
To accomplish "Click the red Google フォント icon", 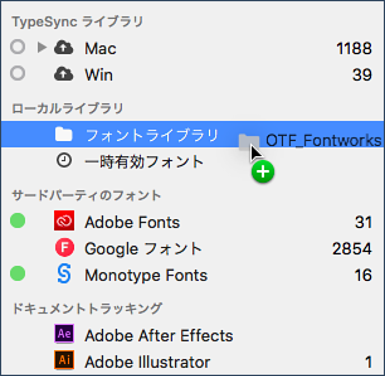I will click(x=64, y=248).
